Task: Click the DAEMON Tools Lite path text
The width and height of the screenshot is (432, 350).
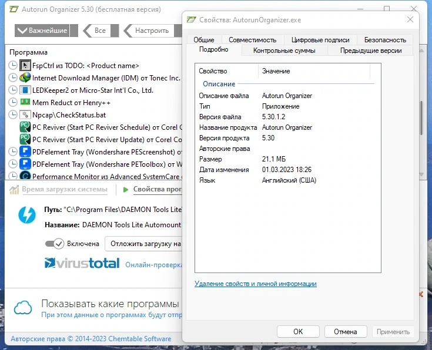Action: pyautogui.click(x=123, y=210)
